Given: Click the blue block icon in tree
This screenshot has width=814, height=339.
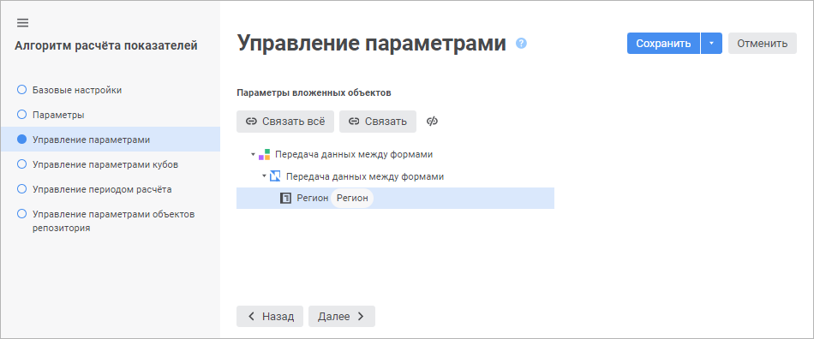Looking at the screenshot, I should pos(275,176).
